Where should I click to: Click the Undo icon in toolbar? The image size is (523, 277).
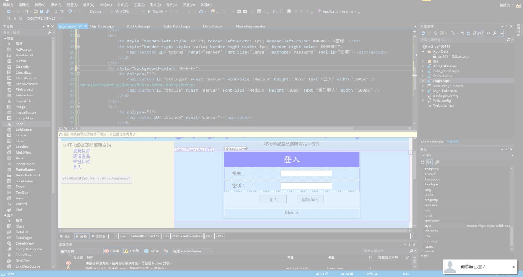(70, 11)
